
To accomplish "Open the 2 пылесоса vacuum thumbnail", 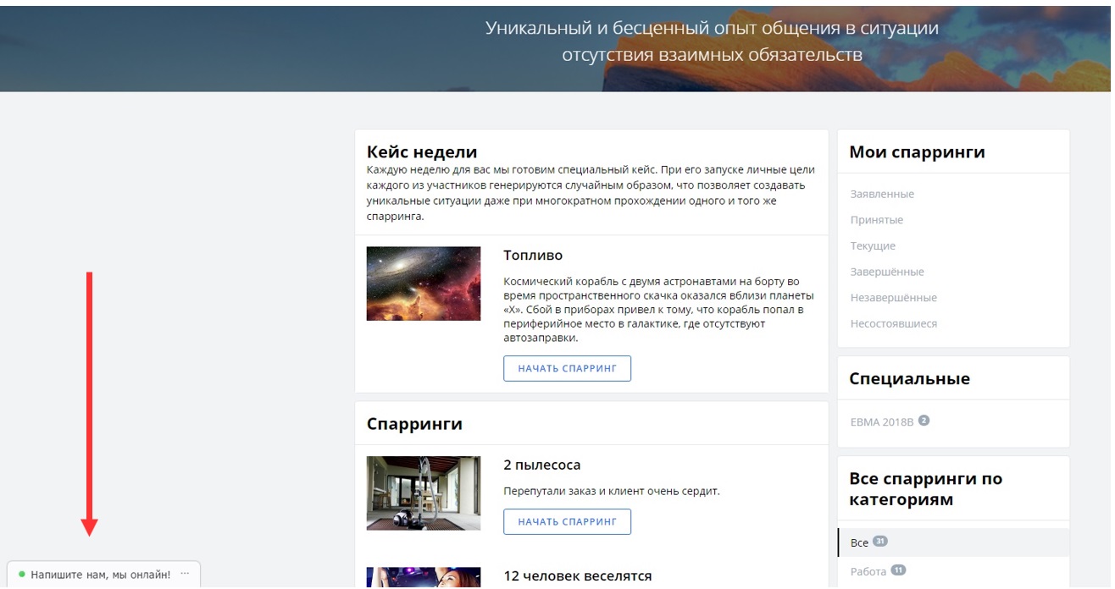I will coord(424,493).
